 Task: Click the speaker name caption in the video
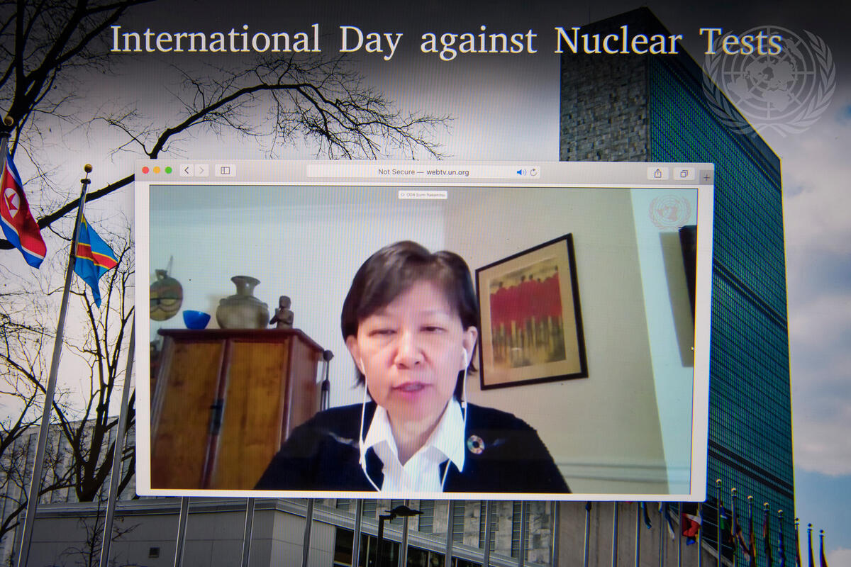(x=423, y=194)
